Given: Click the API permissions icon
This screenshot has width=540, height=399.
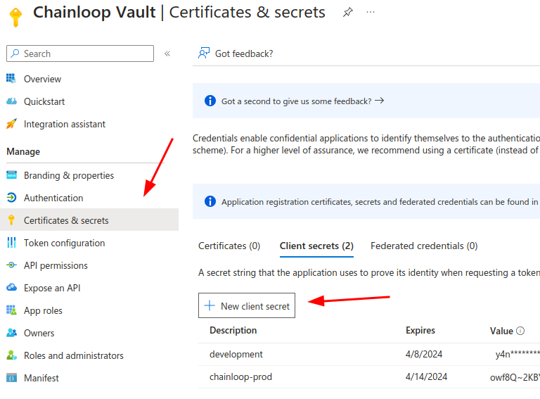Looking at the screenshot, I should tap(11, 265).
